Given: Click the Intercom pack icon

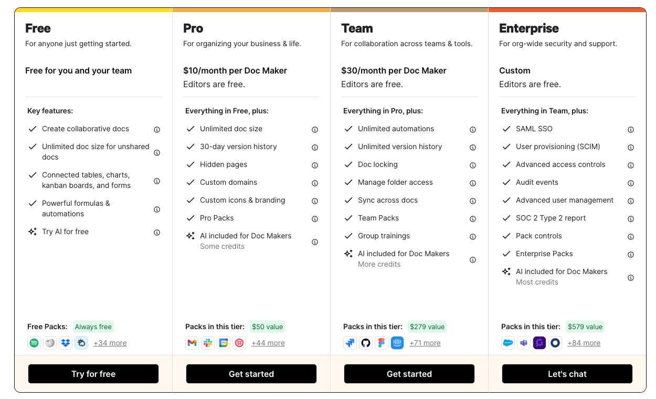Looking at the screenshot, I should [397, 343].
